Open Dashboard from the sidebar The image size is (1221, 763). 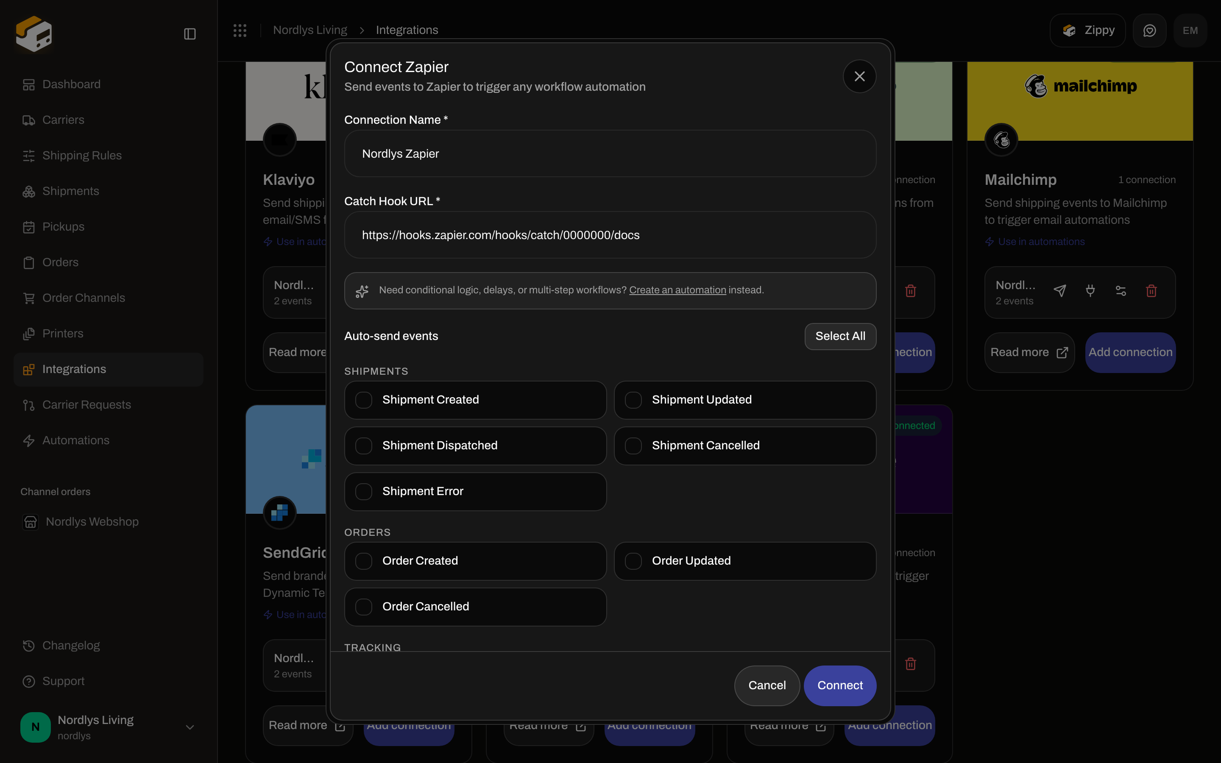109,84
